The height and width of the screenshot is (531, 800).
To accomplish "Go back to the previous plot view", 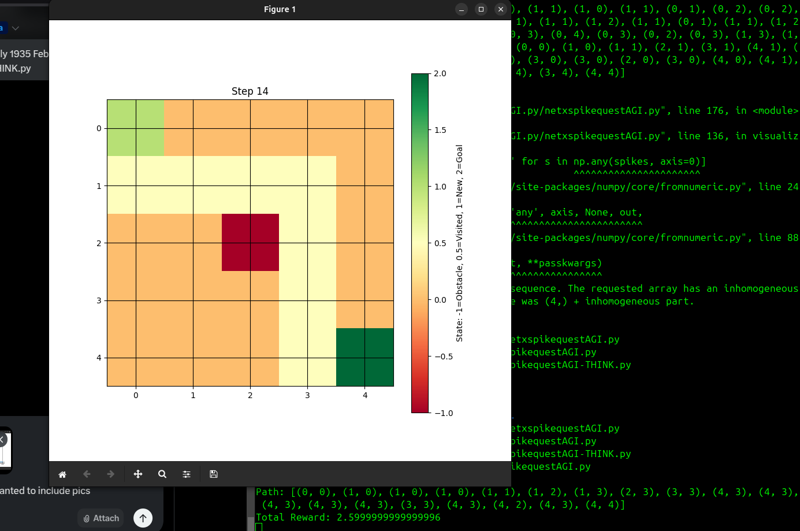I will point(86,474).
